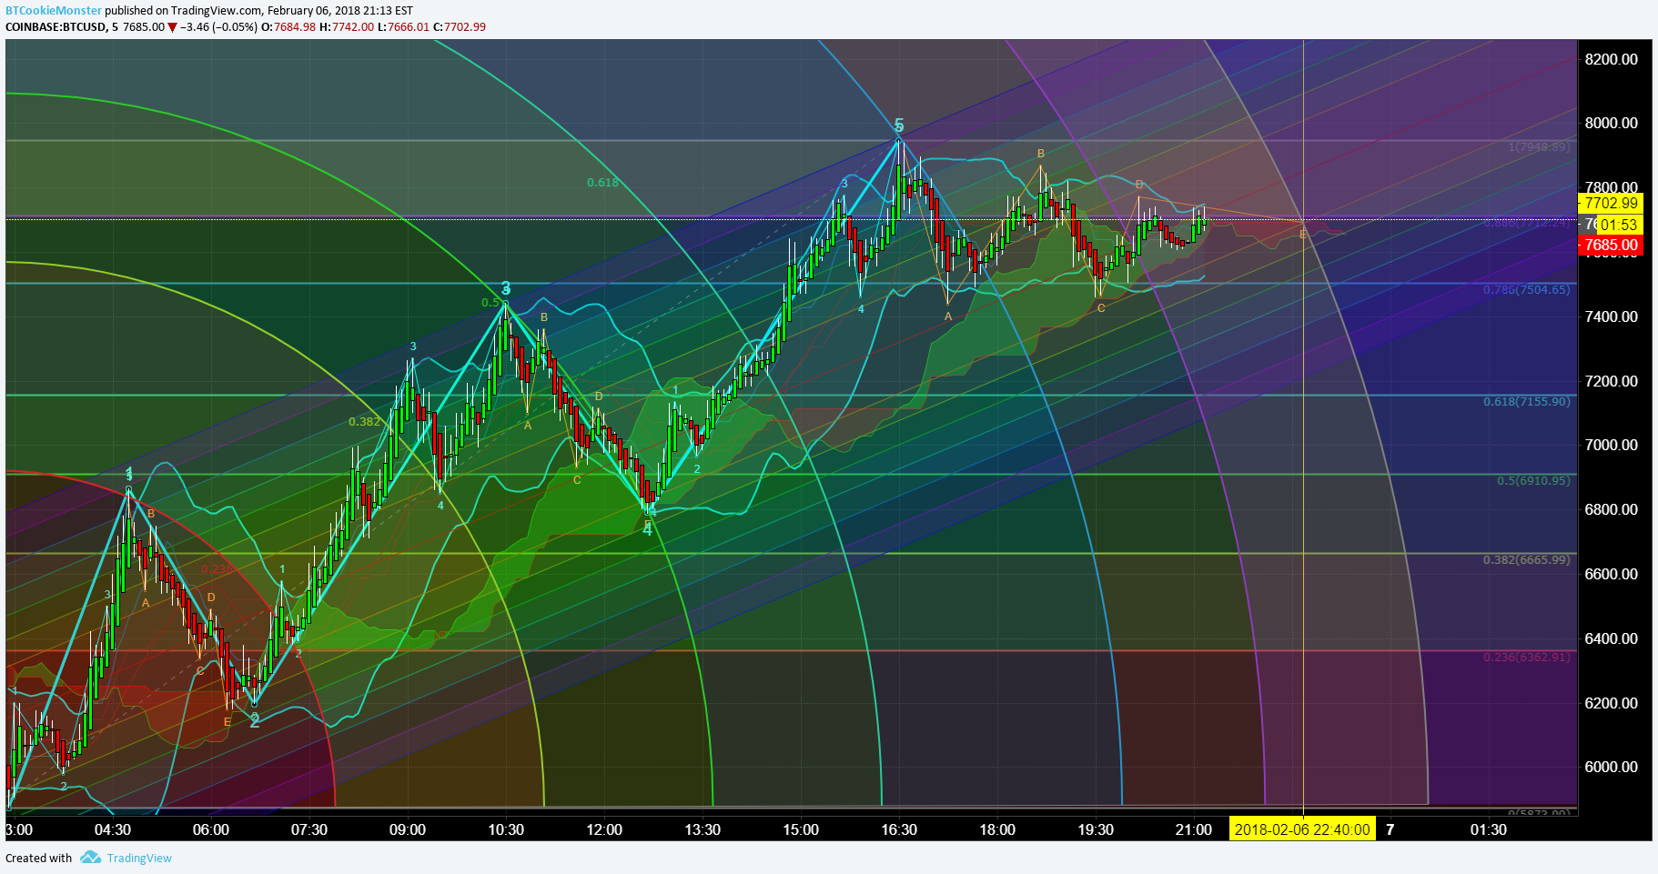The width and height of the screenshot is (1658, 874).
Task: Click the High value H:7742.00
Action: pos(347,27)
